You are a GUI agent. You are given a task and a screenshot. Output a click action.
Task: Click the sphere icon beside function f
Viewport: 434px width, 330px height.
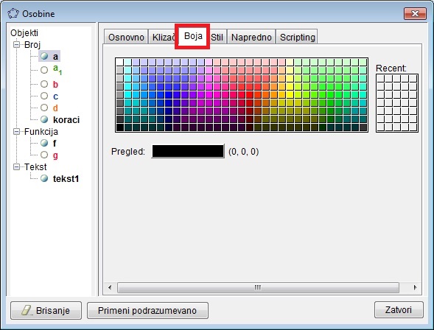pyautogui.click(x=44, y=143)
